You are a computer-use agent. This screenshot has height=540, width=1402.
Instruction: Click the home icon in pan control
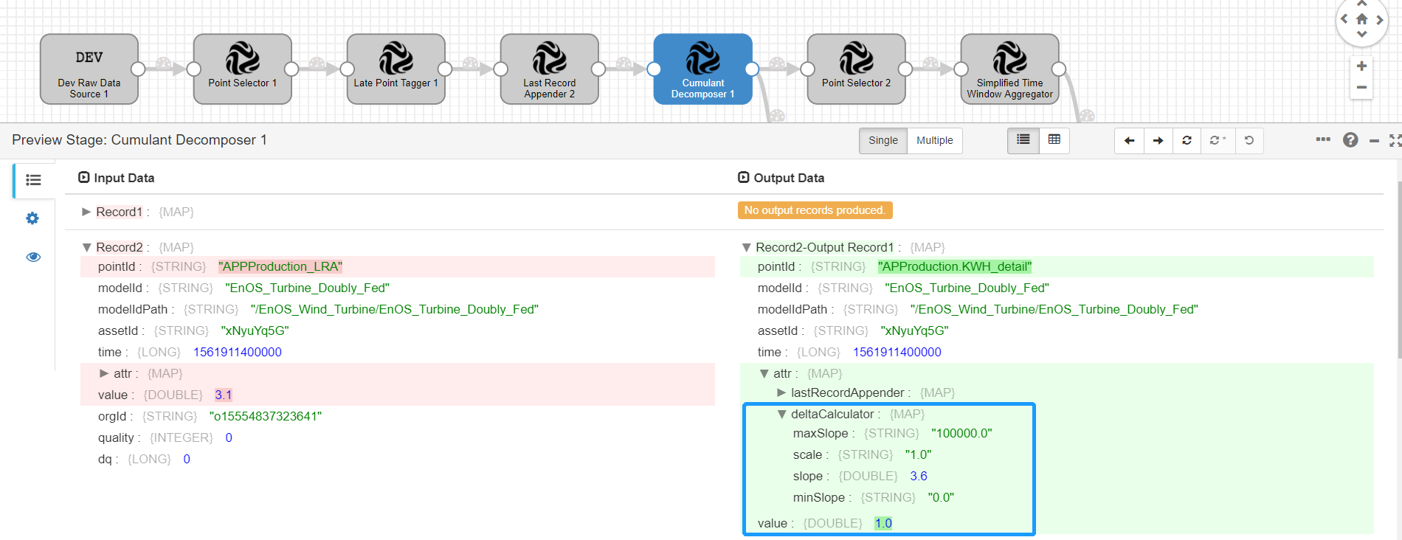pyautogui.click(x=1361, y=19)
